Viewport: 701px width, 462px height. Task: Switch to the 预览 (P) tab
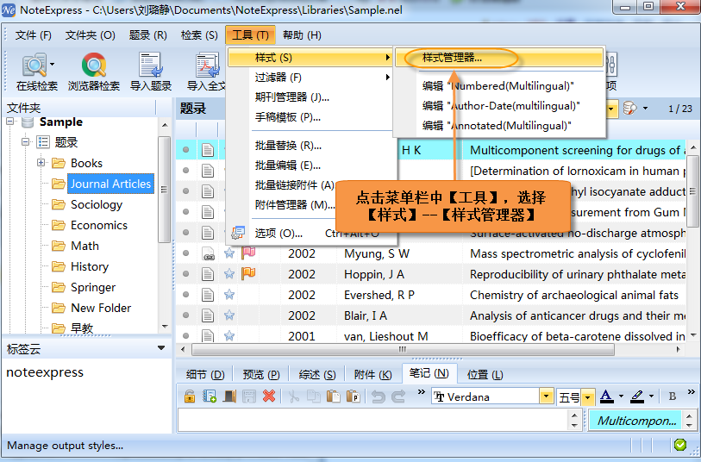pyautogui.click(x=261, y=374)
